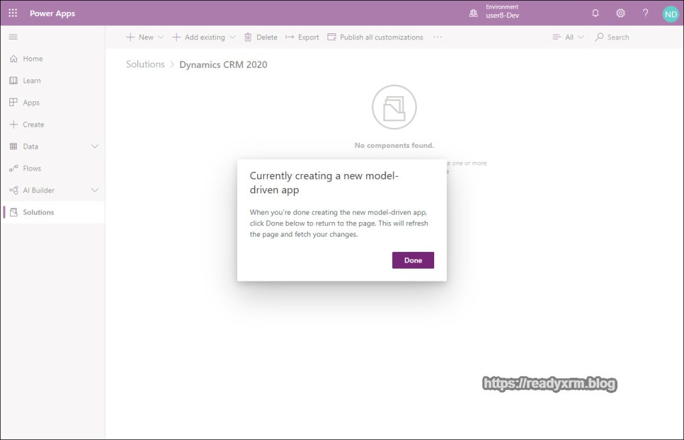Click the Delete trash icon in toolbar

(248, 37)
